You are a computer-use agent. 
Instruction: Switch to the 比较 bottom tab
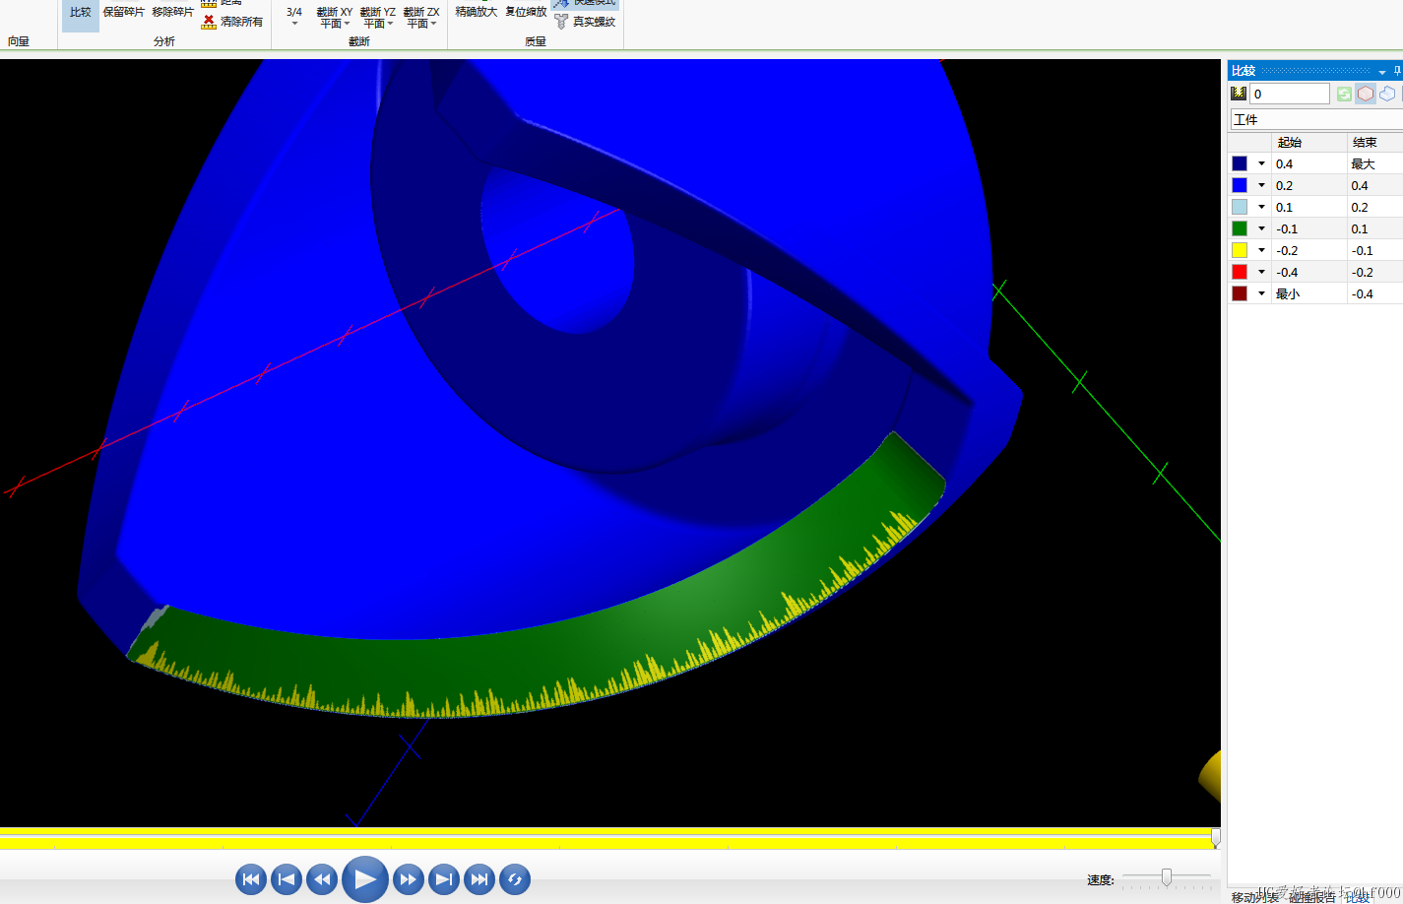(x=1358, y=896)
